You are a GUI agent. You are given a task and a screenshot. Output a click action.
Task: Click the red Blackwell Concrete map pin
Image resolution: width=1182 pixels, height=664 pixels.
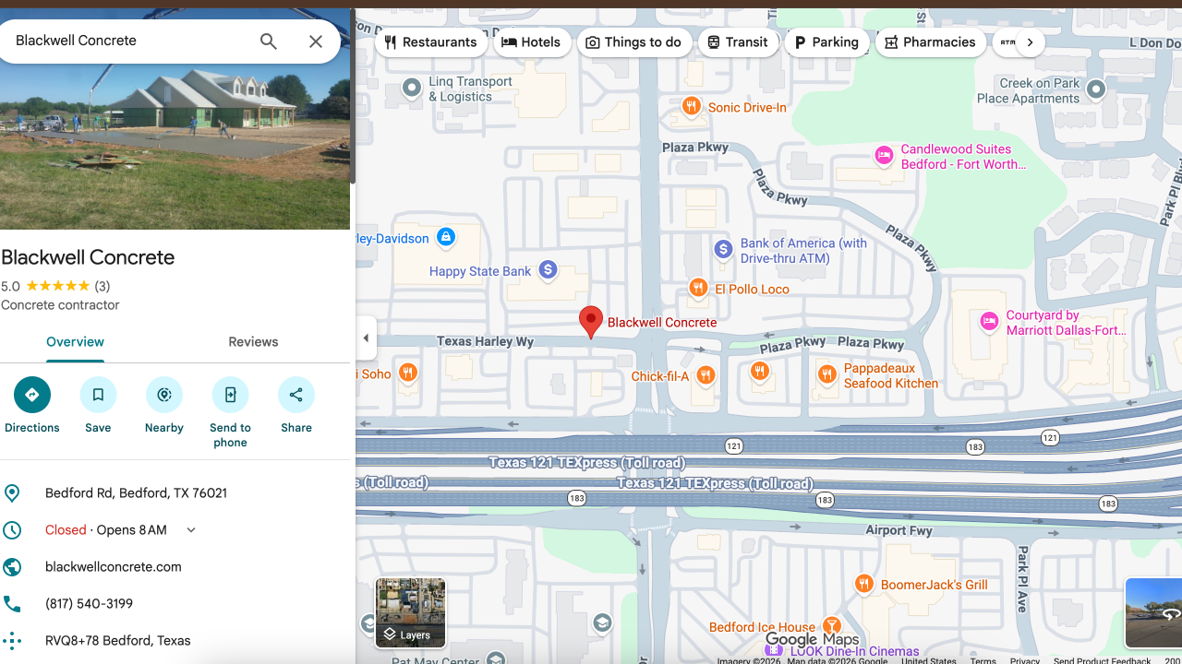point(591,323)
